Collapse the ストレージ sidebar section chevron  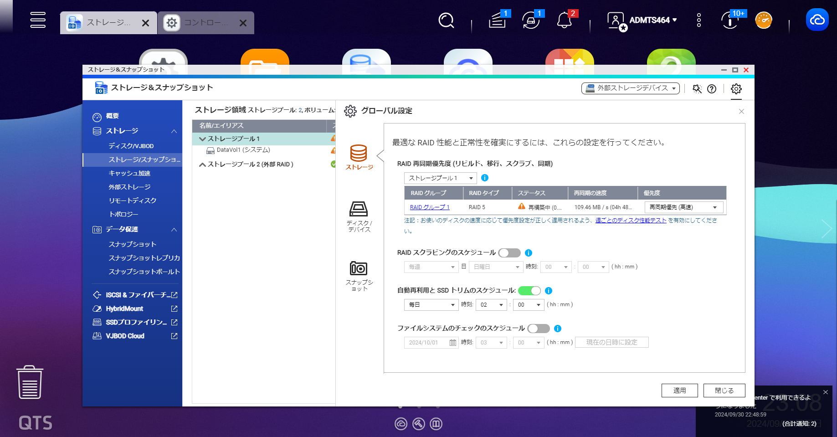coord(174,131)
